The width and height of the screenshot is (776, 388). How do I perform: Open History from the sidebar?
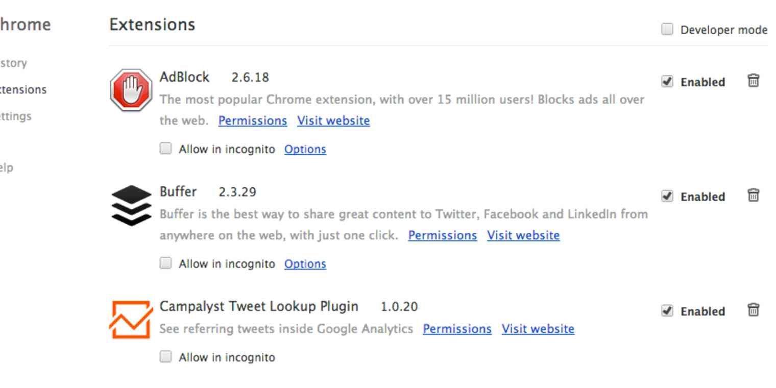pos(13,63)
